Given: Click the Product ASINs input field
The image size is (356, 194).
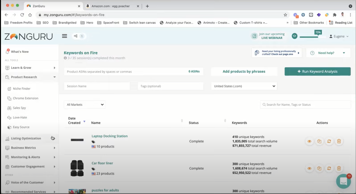Looking at the screenshot, I should [133, 71].
